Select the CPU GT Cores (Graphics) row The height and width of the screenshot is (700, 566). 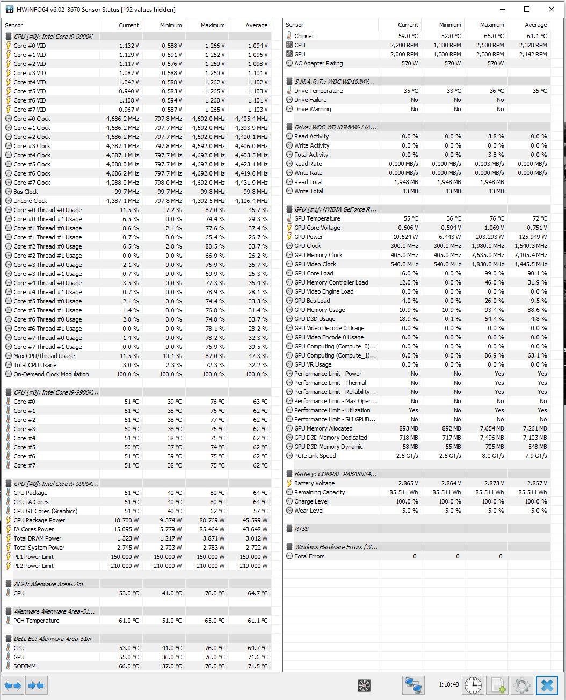pyautogui.click(x=137, y=511)
